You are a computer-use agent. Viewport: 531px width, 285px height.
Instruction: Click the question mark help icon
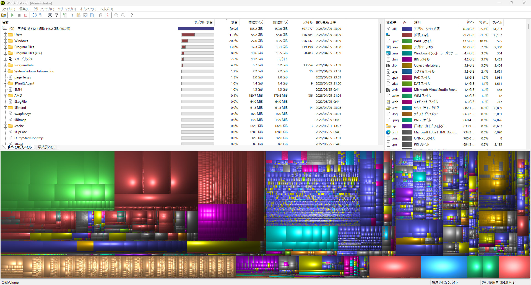132,15
